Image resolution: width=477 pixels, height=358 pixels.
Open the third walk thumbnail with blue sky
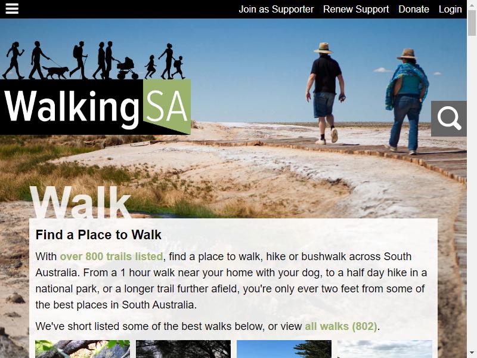tap(284, 349)
